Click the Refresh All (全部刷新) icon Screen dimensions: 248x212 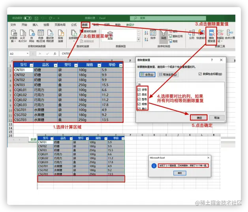73,33
